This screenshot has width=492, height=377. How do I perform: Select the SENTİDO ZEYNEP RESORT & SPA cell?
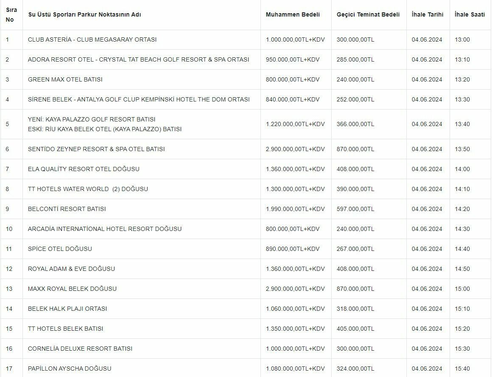tap(96, 149)
